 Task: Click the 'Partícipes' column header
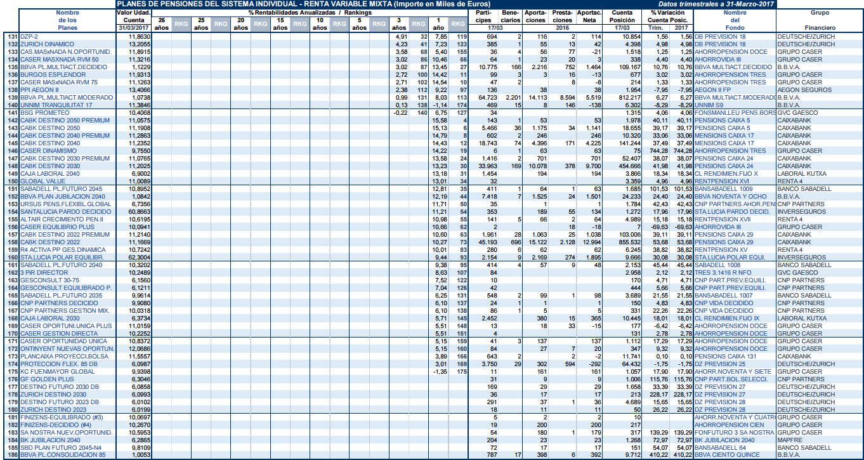(483, 16)
